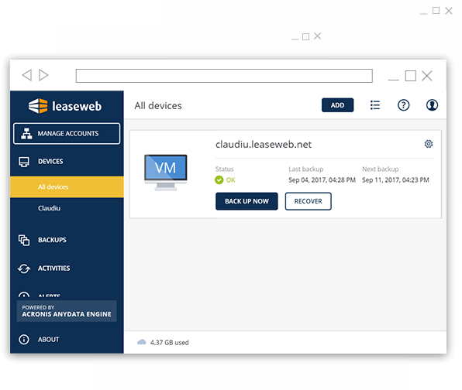
Task: Open Manage Accounts
Action: [x=67, y=134]
